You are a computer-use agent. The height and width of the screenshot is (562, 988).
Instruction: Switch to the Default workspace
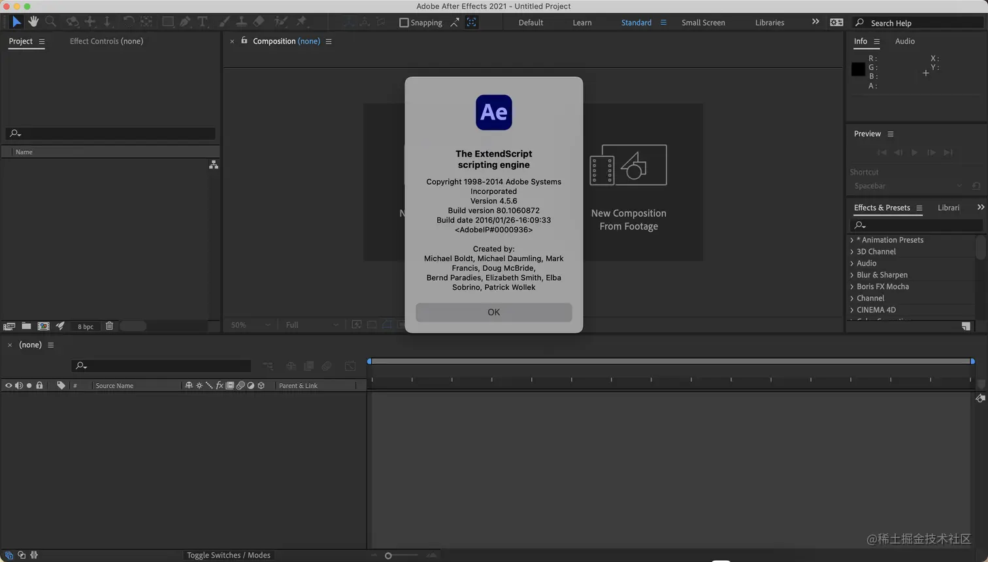coord(531,22)
